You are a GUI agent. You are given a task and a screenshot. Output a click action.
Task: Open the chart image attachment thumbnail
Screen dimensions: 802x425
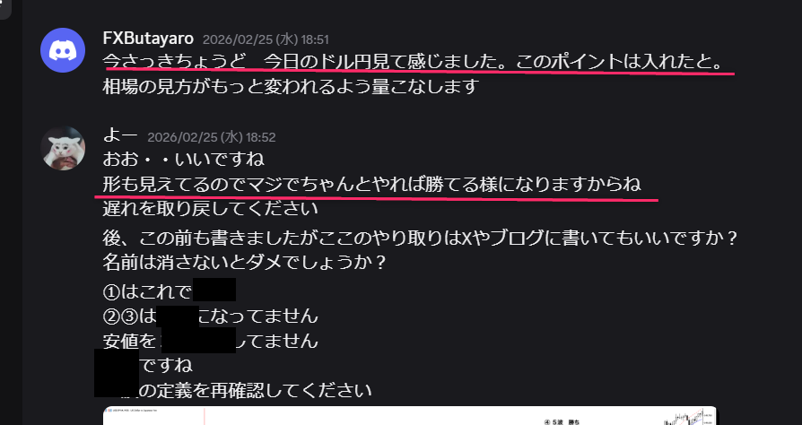409,415
